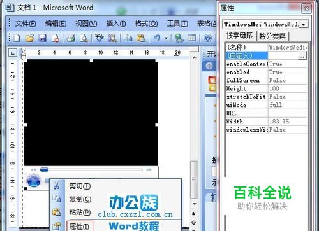Open the 文件(F) menu
This screenshot has width=319, height=231.
[x=26, y=24]
